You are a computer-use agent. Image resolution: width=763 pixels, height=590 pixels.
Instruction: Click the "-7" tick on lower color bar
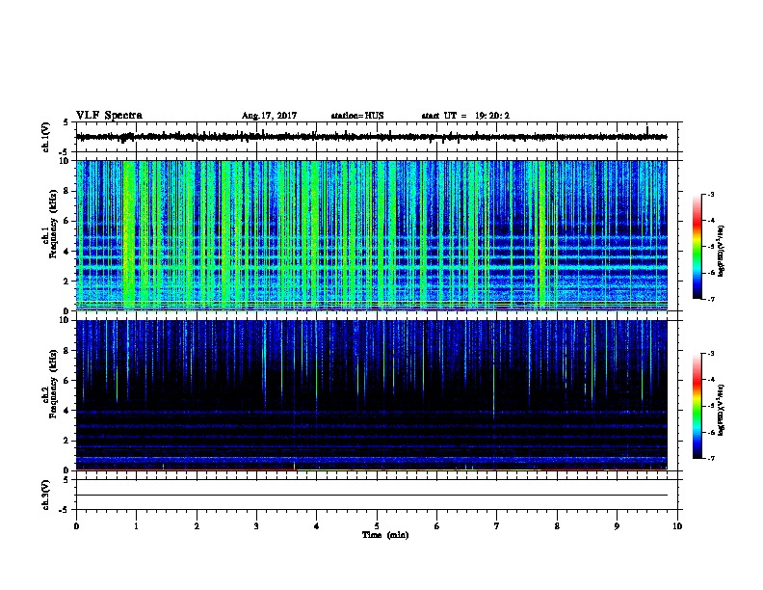tap(710, 459)
